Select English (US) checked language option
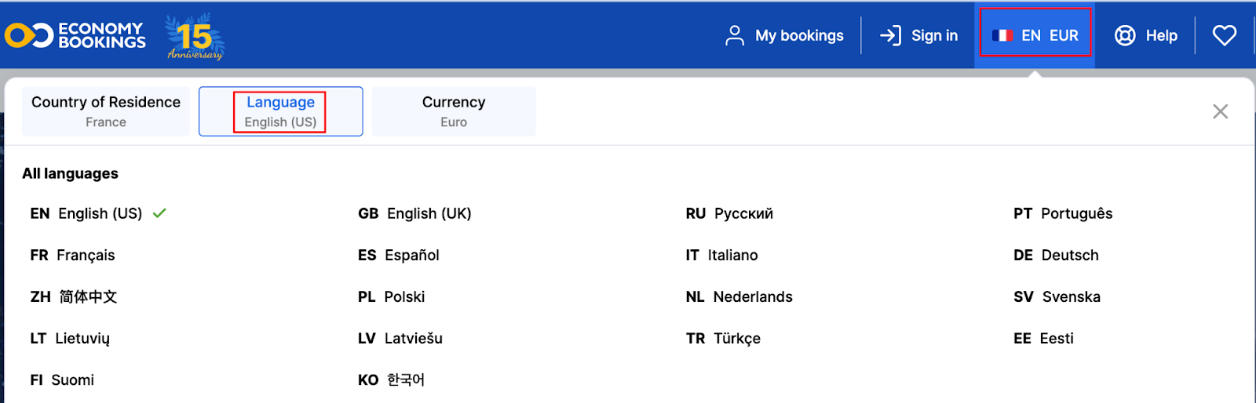The width and height of the screenshot is (1256, 403). coord(98,213)
